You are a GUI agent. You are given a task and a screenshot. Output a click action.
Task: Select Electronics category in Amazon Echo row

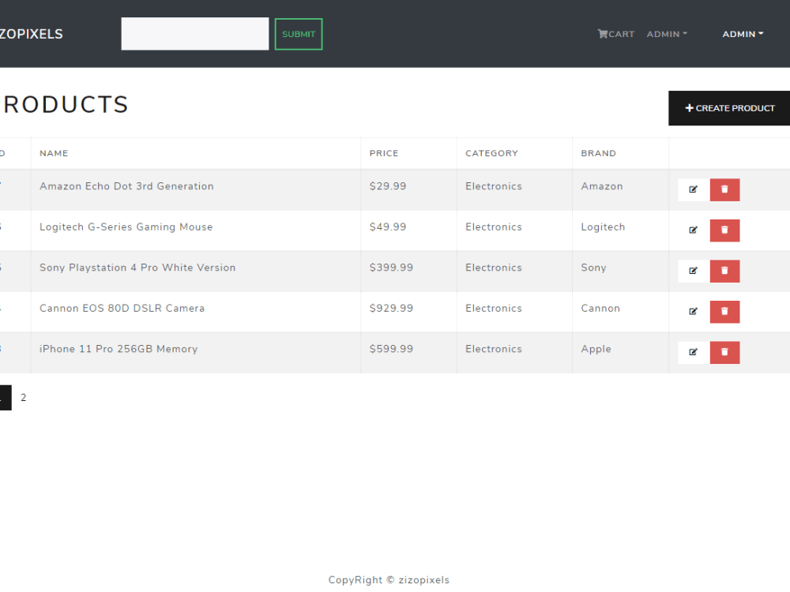[x=493, y=186]
